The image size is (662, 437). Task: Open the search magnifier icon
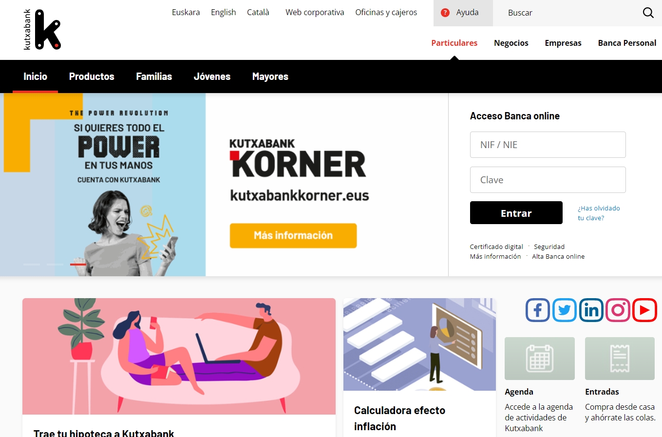point(648,13)
